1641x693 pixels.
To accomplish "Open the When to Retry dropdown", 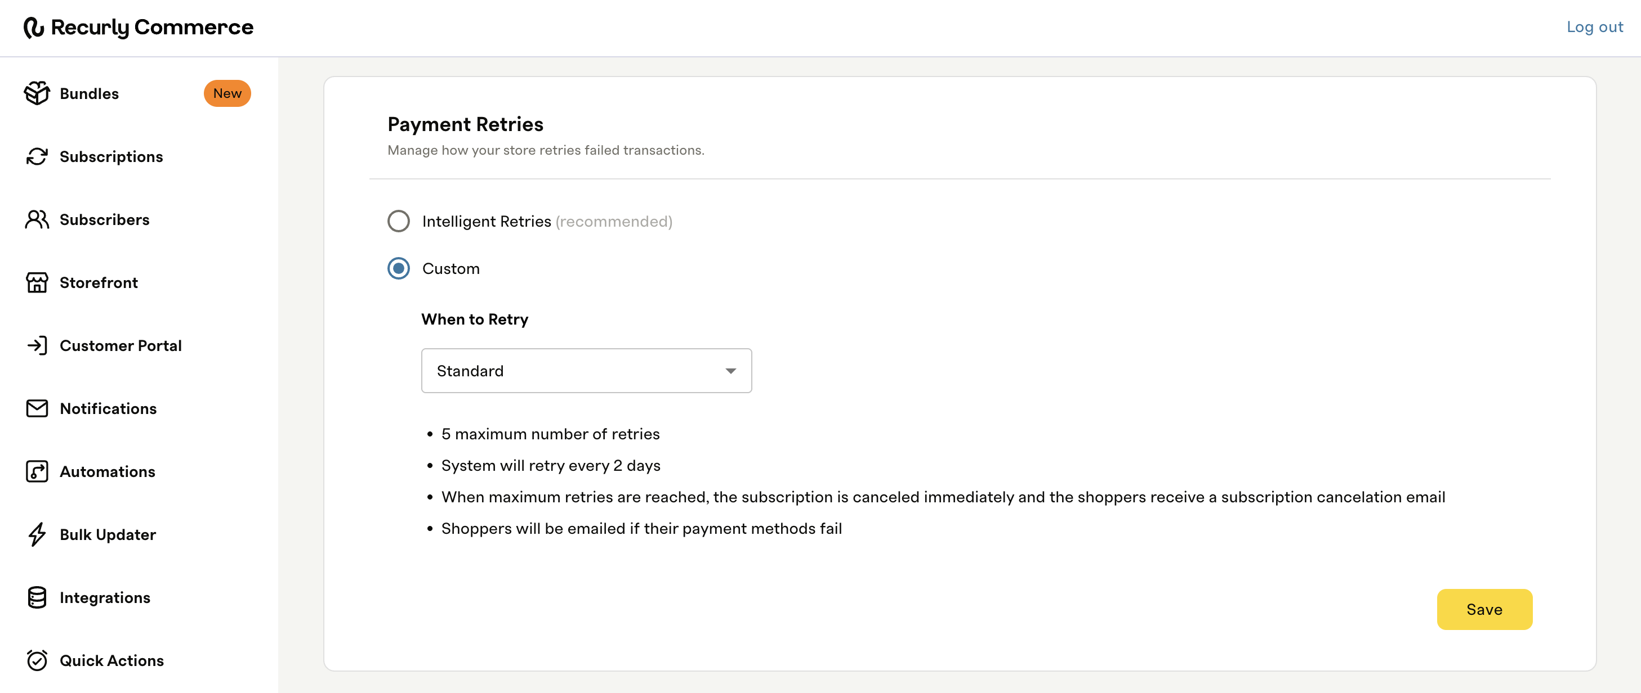I will tap(586, 371).
